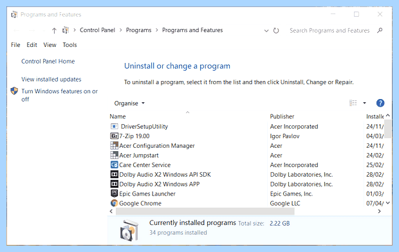Open Turn Windows features on or off

(x=59, y=95)
